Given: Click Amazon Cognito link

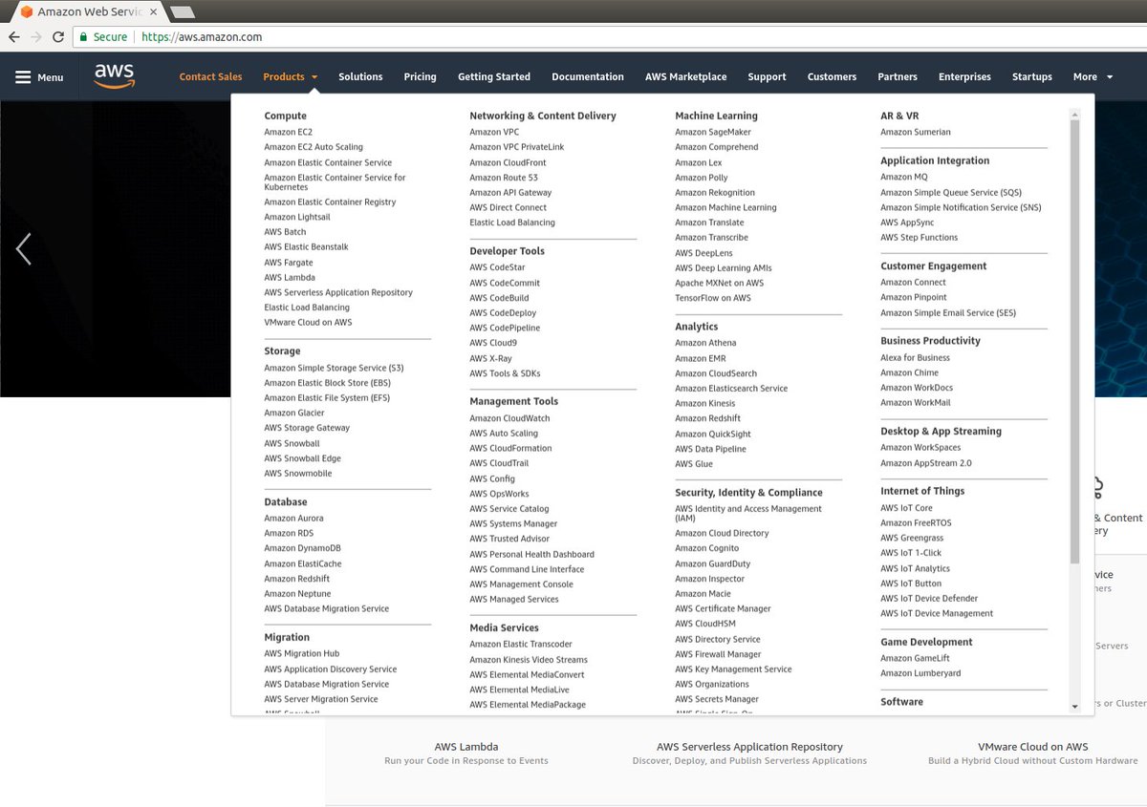Looking at the screenshot, I should pyautogui.click(x=706, y=548).
